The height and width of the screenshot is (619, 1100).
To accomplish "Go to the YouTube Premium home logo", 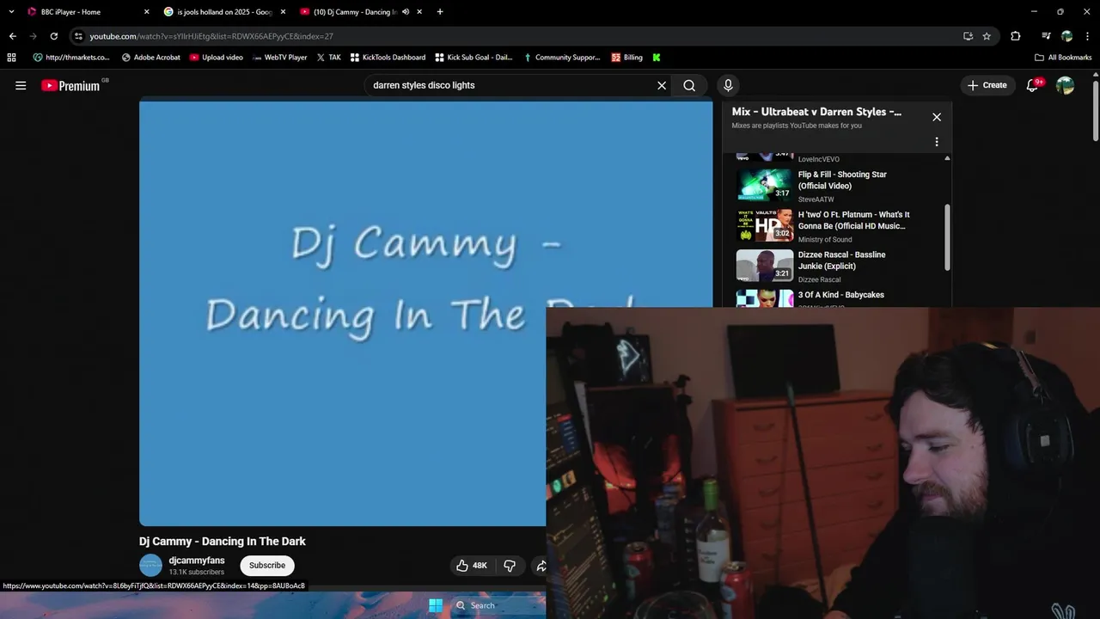I will coord(70,85).
